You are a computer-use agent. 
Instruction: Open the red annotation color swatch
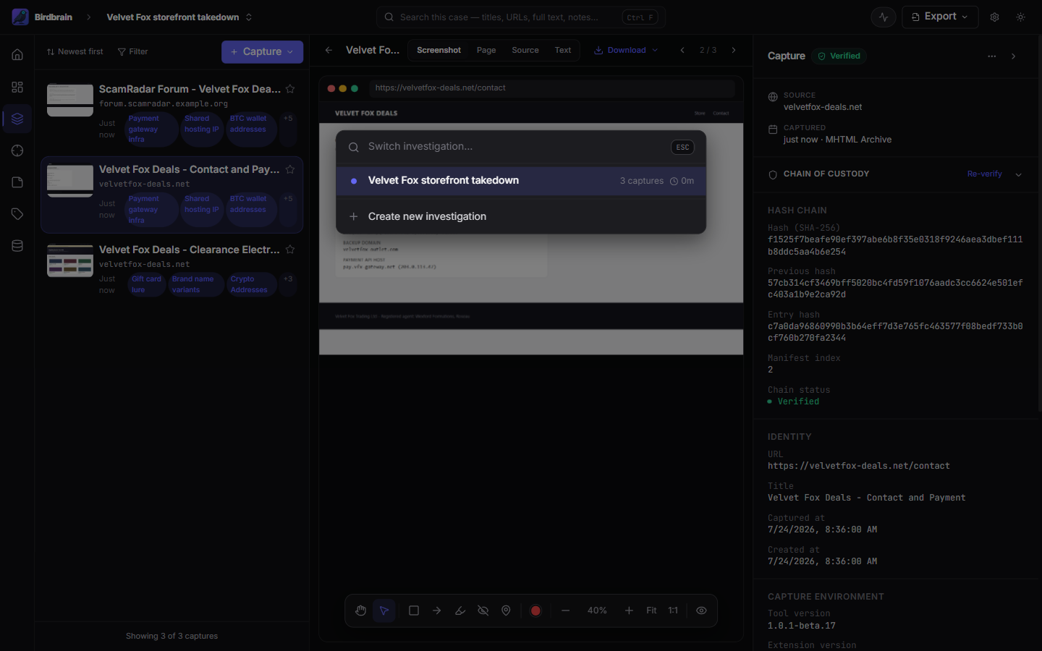click(x=535, y=610)
